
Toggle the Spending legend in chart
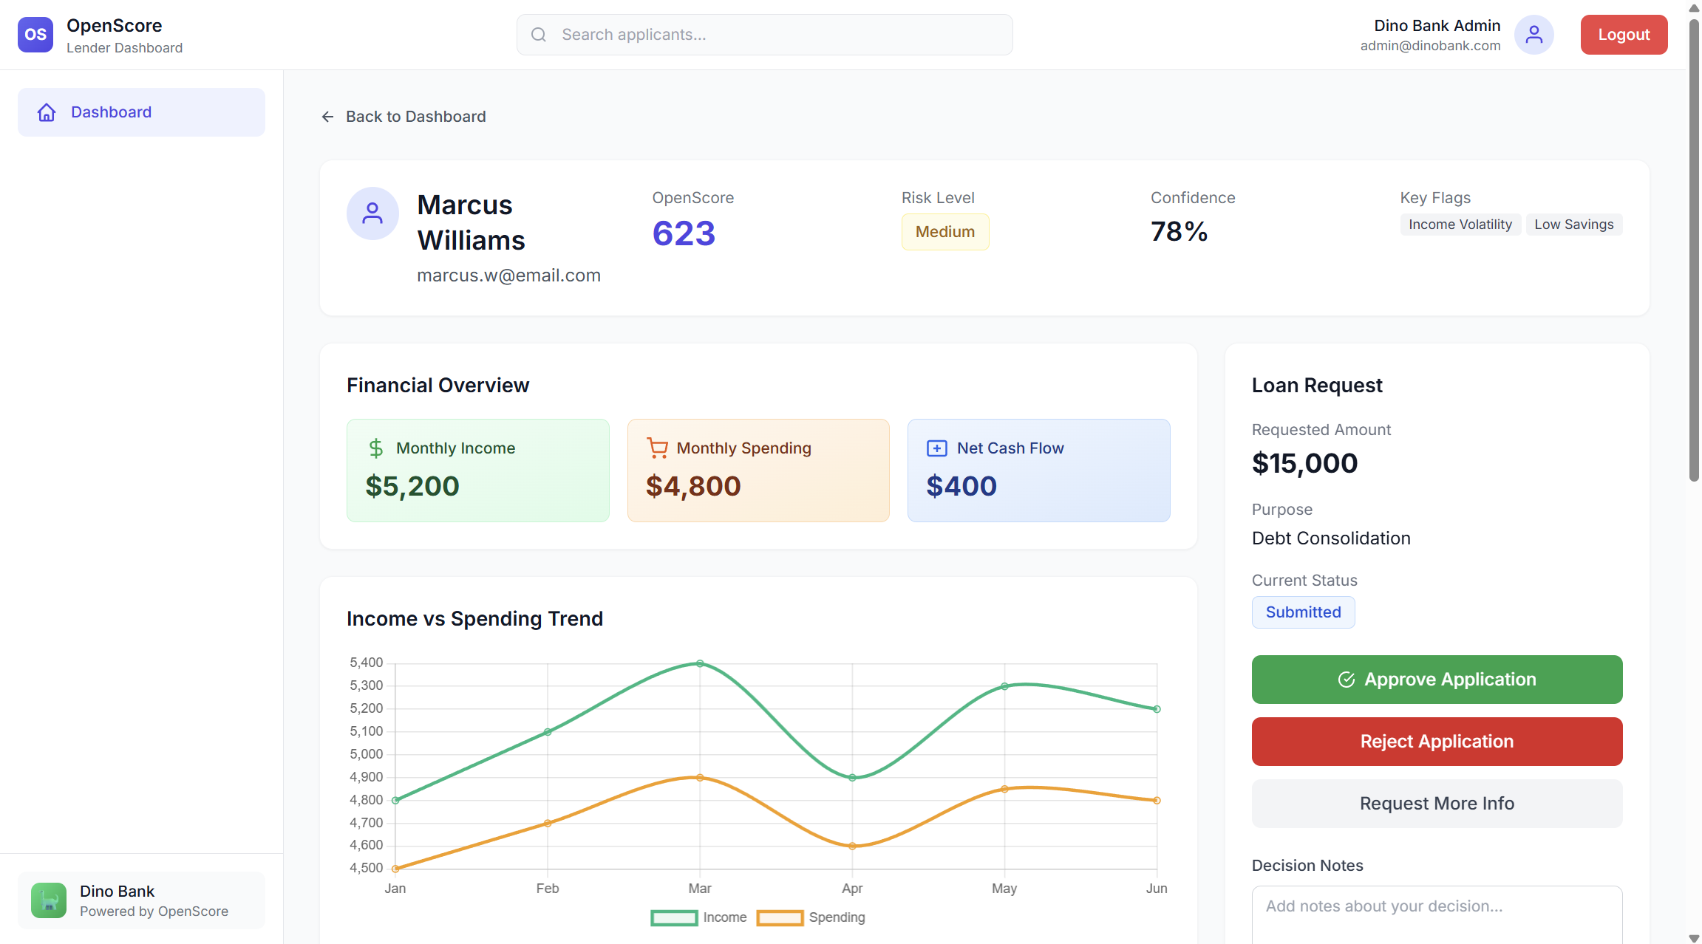tap(811, 917)
